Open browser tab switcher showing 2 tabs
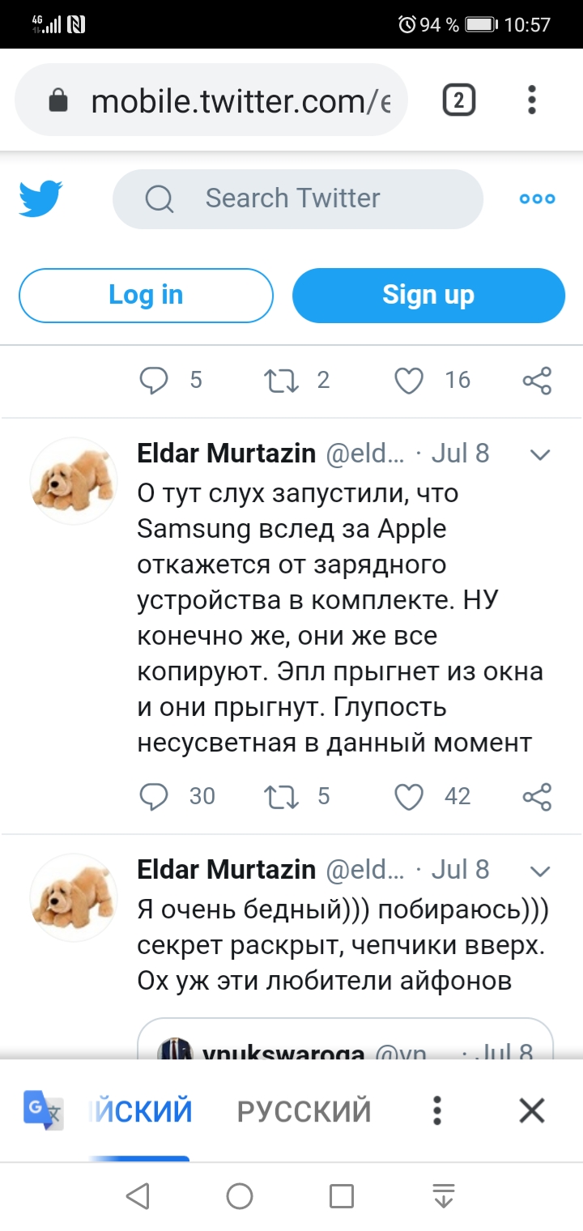Screen dimensions: 583x1231 click(x=458, y=100)
